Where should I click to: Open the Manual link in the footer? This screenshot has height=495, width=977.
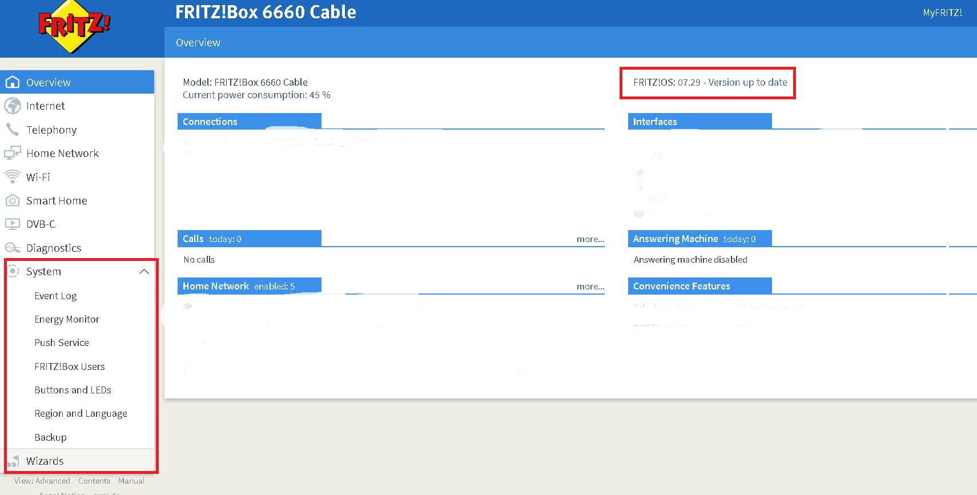pos(131,481)
